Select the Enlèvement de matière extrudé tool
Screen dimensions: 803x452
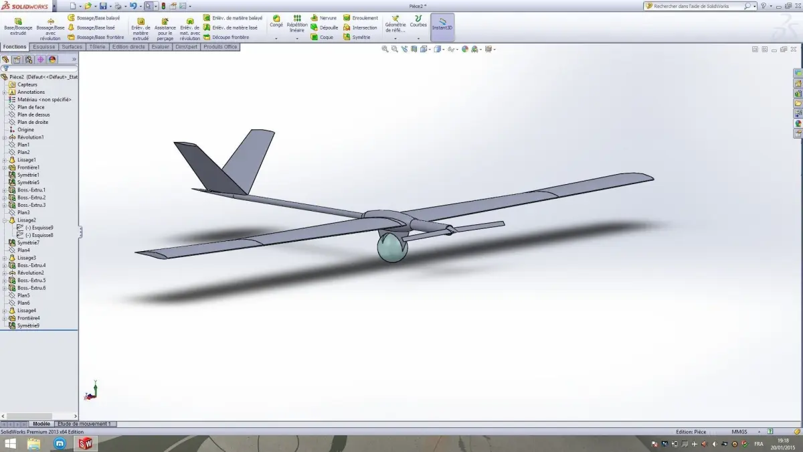pyautogui.click(x=141, y=27)
